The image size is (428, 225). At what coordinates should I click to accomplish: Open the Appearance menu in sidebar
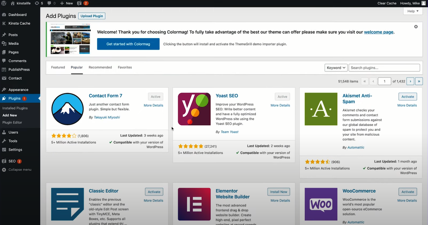(x=18, y=89)
